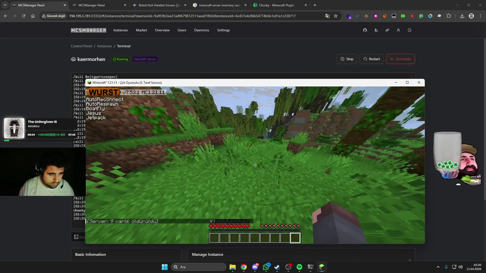Screen dimensions: 486x273
Task: Click the microphone icon in system tray
Action: coord(446,267)
